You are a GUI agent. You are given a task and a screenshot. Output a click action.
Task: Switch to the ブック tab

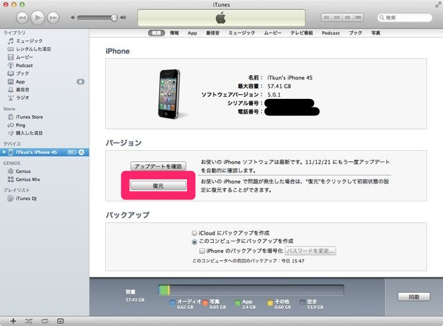click(355, 33)
